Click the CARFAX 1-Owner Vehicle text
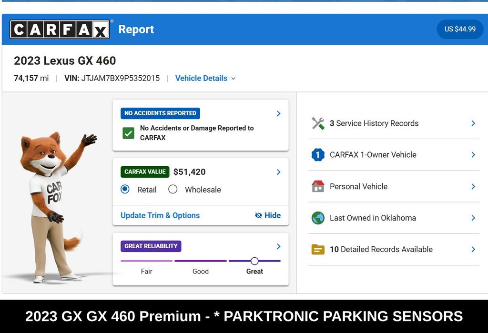The width and height of the screenshot is (488, 333). point(373,155)
